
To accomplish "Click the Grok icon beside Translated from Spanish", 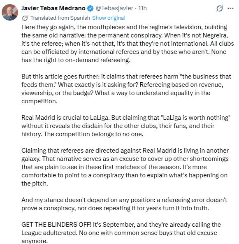I will tap(25, 18).
